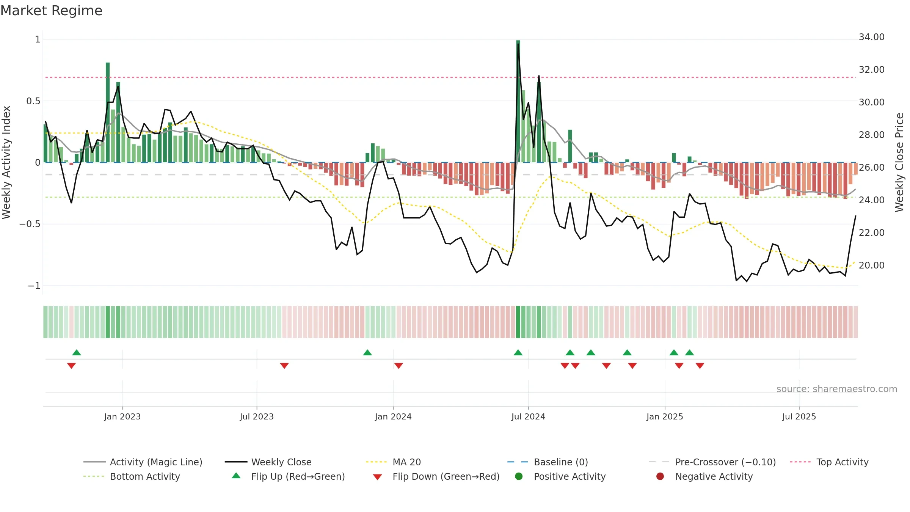Click the last green flip-up marker after Jan 2025
The width and height of the screenshot is (910, 512).
(690, 352)
